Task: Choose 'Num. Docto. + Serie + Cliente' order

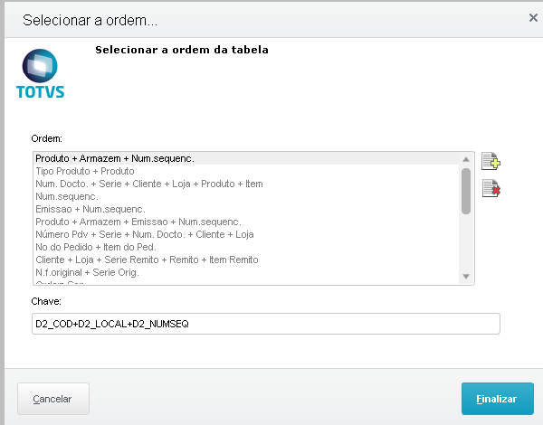Action: (148, 184)
